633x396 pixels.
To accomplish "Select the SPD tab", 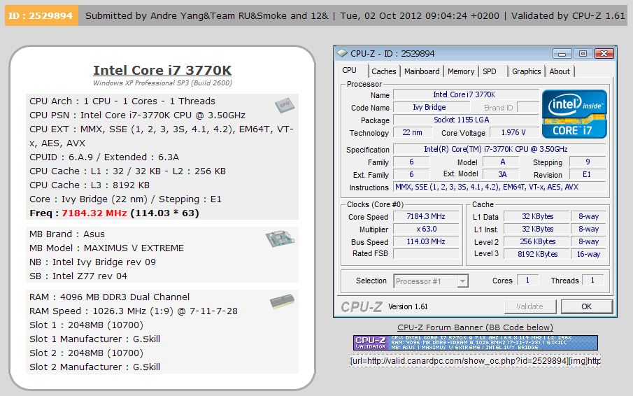I will tap(490, 71).
